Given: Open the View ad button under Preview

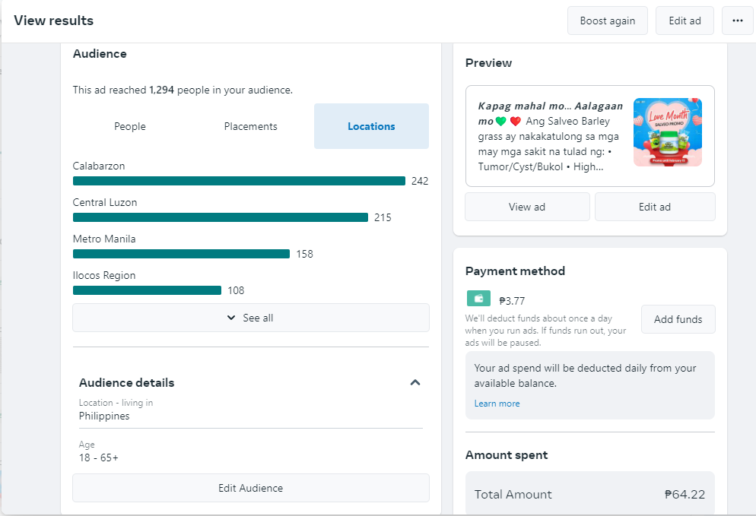Looking at the screenshot, I should pos(527,207).
